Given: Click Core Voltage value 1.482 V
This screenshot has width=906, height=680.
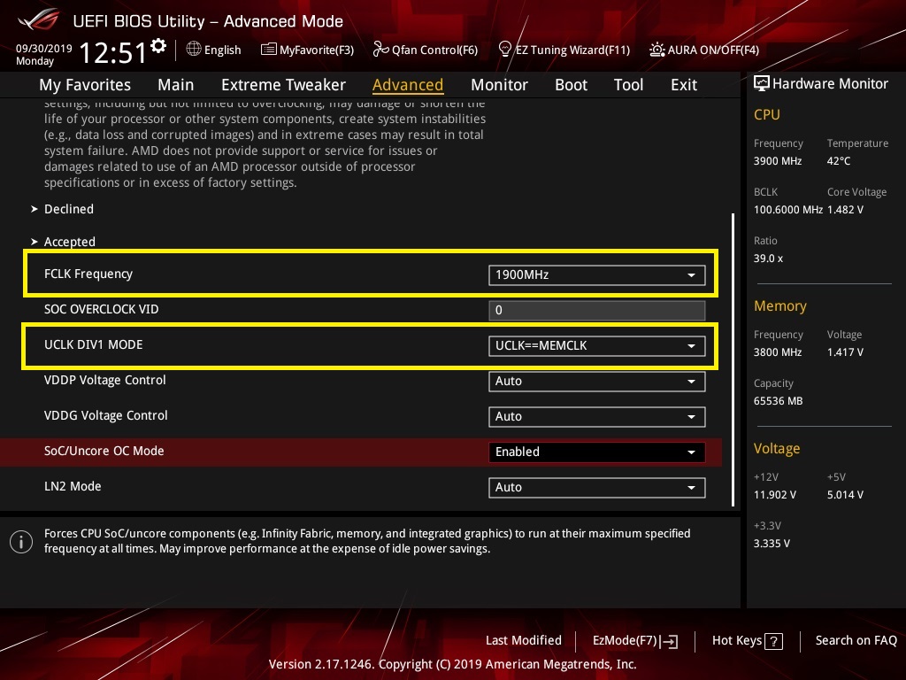Looking at the screenshot, I should (x=845, y=209).
